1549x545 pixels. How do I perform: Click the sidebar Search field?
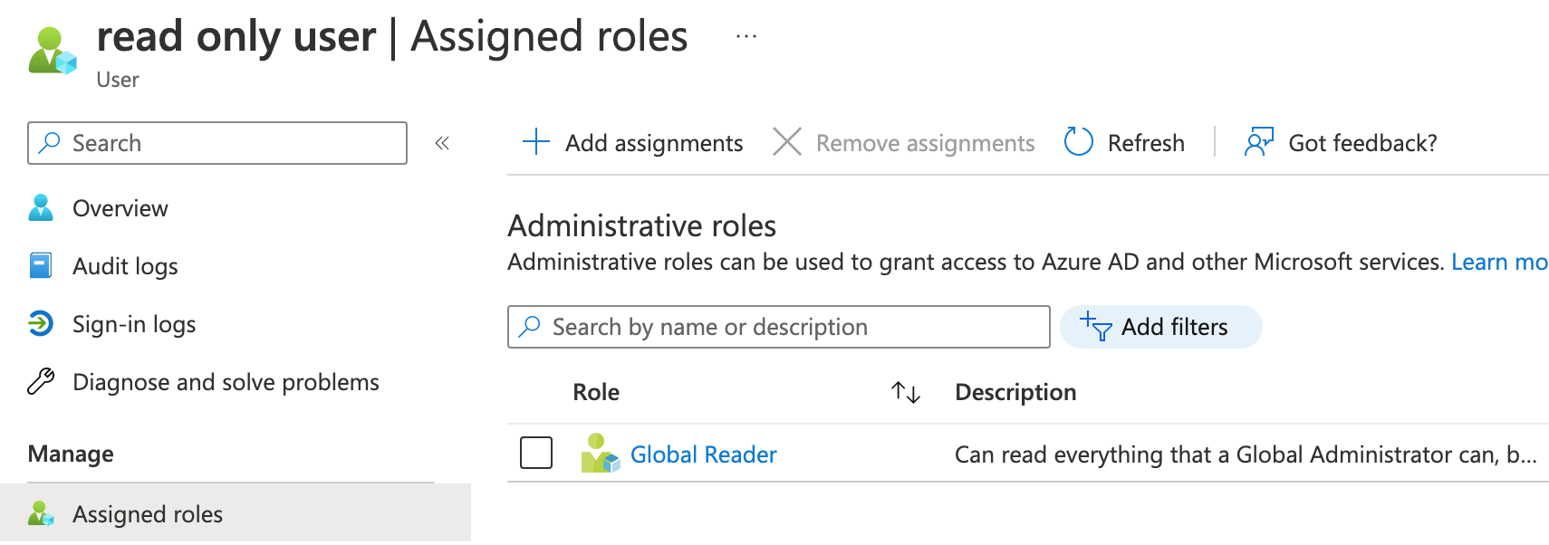click(217, 143)
